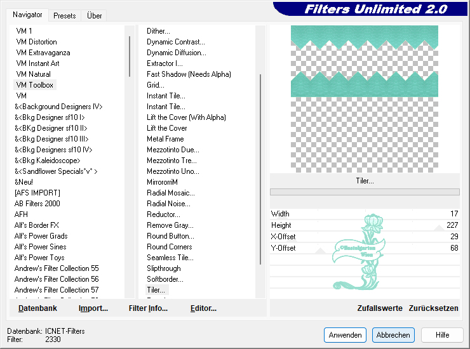The height and width of the screenshot is (349, 470).
Task: Open Hilfe help button
Action: pos(443,335)
